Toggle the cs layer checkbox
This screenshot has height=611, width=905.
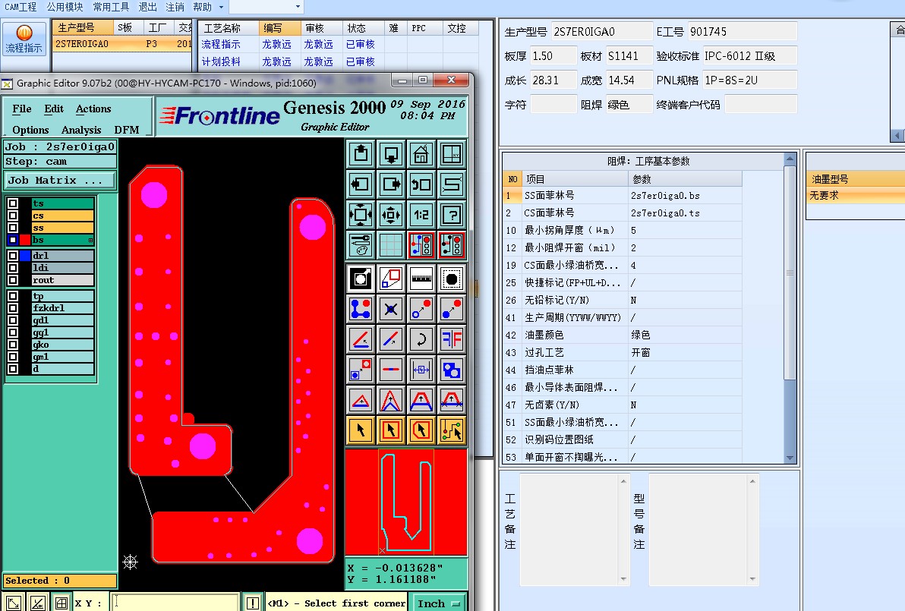(13, 216)
